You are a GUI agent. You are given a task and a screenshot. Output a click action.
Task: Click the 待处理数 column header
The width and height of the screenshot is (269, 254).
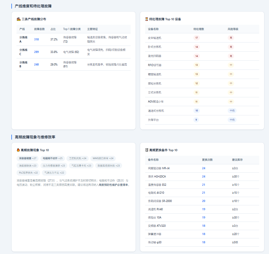199,29
